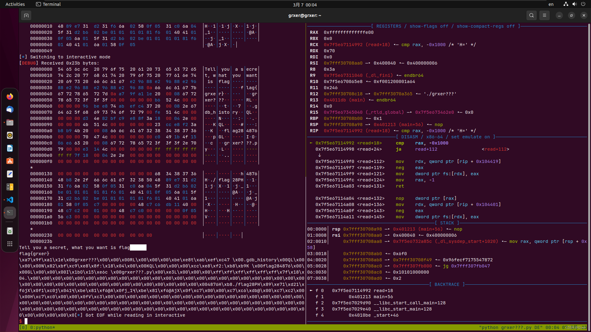Open Firefox from the dock
Viewport: 591px width, 332px height.
(x=10, y=97)
